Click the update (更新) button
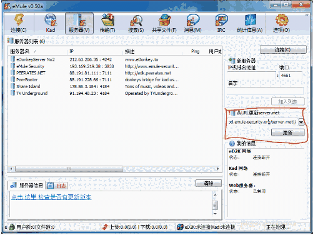This screenshot has width=313, height=235. pos(288,132)
